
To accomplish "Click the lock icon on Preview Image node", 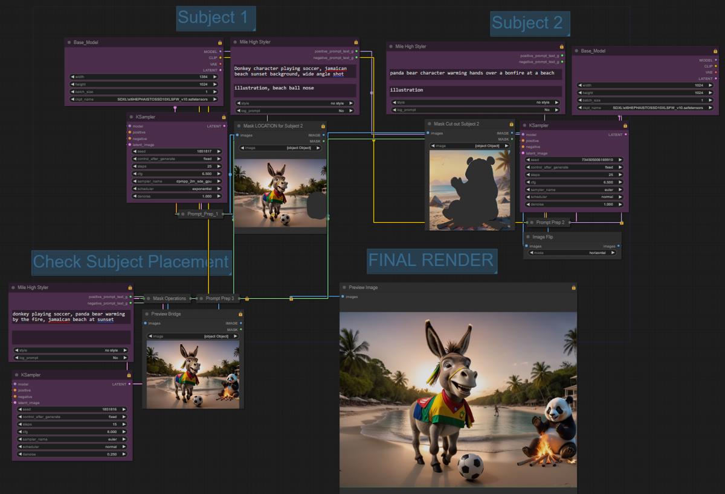I will [x=573, y=288].
